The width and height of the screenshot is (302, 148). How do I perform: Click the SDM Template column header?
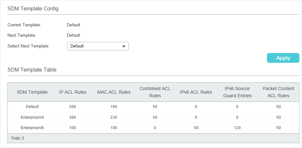[32, 92]
